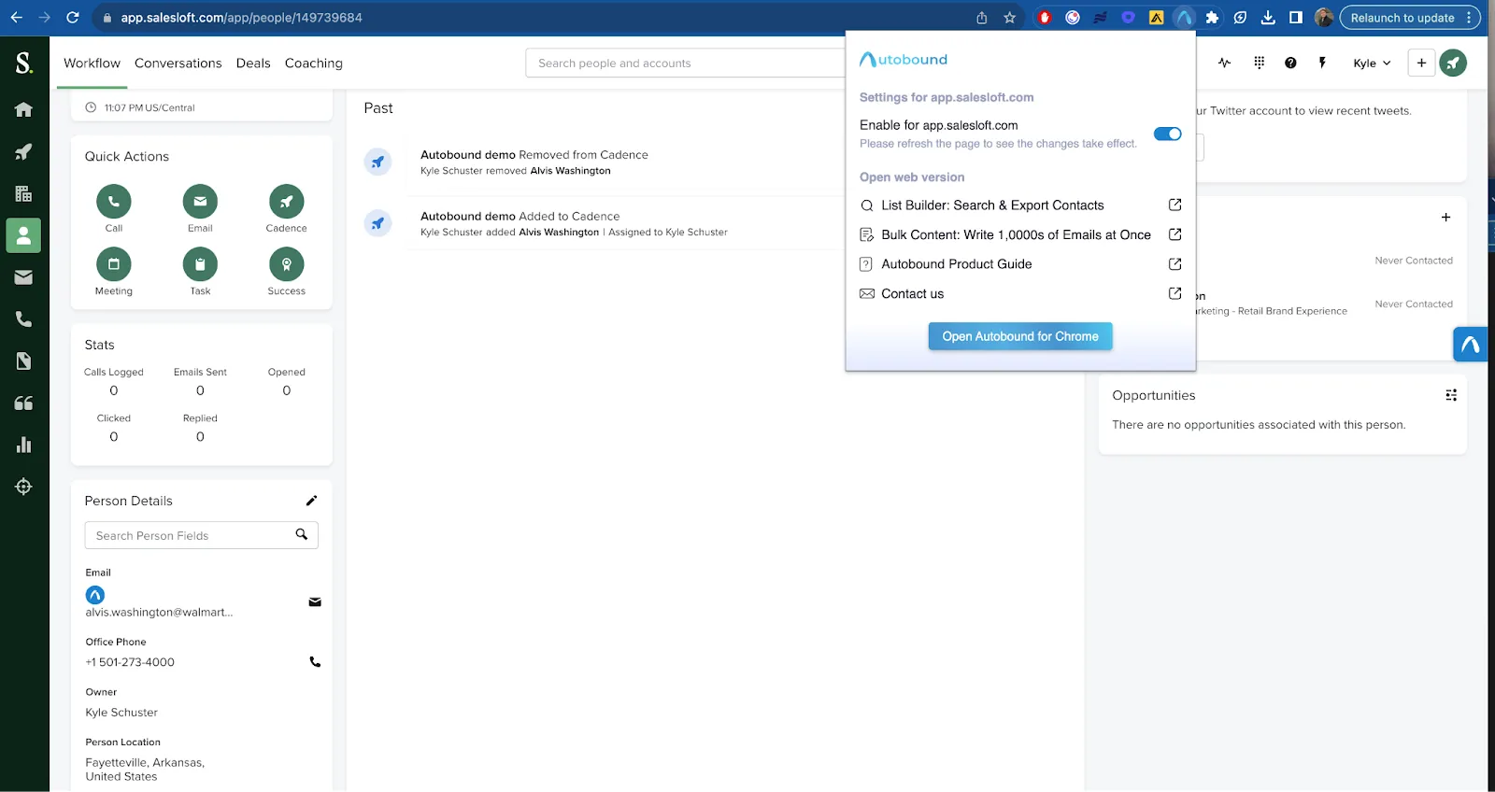Screen dimensions: 1495x792
Task: Open List Builder: Search & Export Contacts
Action: (x=1020, y=205)
